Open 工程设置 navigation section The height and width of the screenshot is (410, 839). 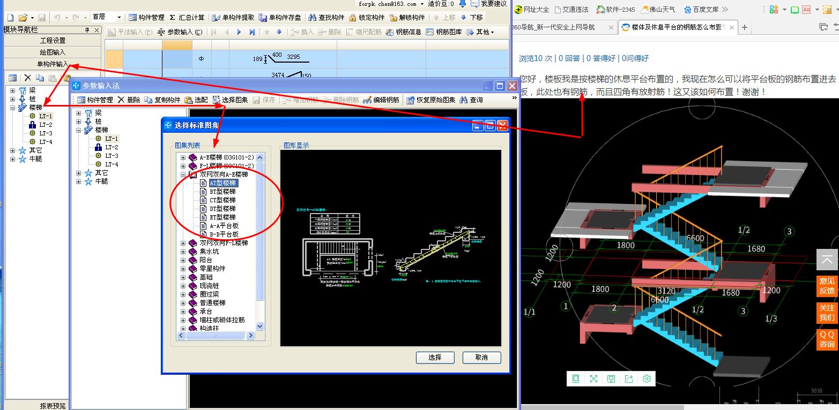53,41
